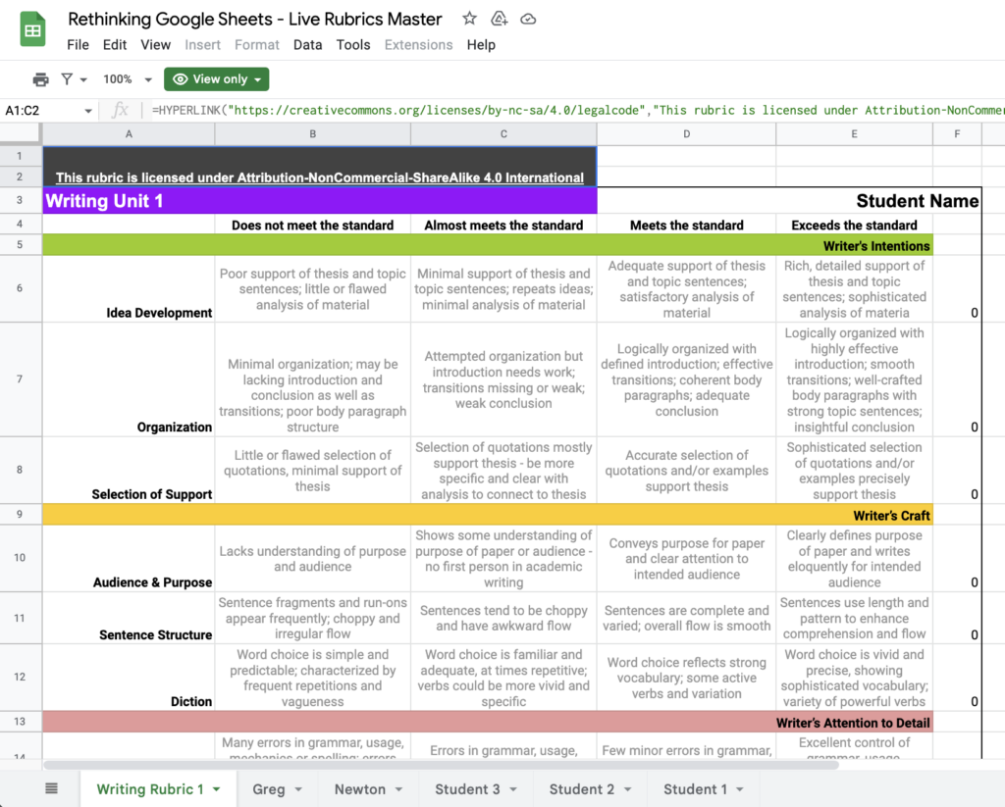1005x807 pixels.
Task: Select row 10 header
Action: click(x=20, y=558)
